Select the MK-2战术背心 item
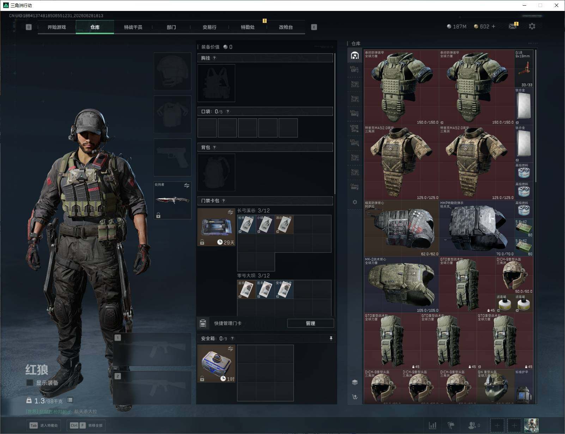This screenshot has width=565, height=434. [402, 285]
